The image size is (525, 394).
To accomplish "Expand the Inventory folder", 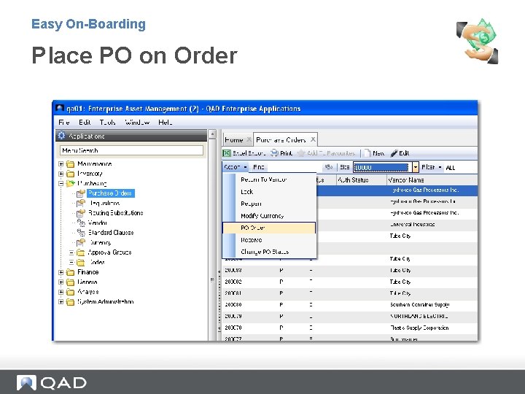I will [x=61, y=174].
